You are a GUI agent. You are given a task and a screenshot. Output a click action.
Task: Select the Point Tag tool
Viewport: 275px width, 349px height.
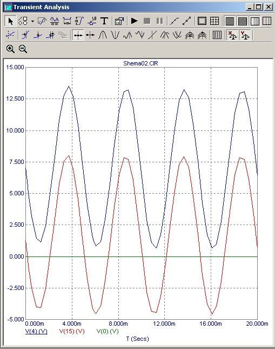point(92,21)
